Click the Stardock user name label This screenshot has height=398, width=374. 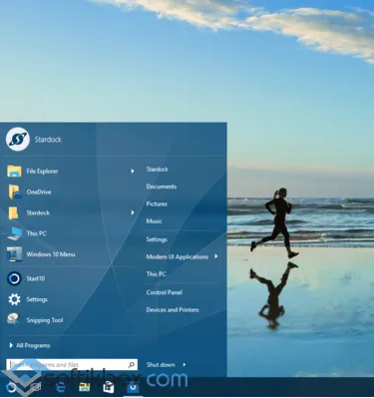point(48,140)
